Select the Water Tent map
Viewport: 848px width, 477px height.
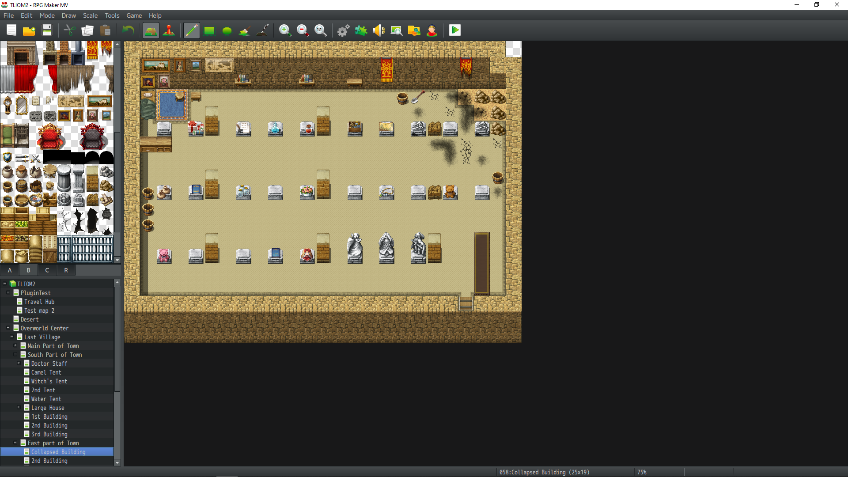(46, 399)
